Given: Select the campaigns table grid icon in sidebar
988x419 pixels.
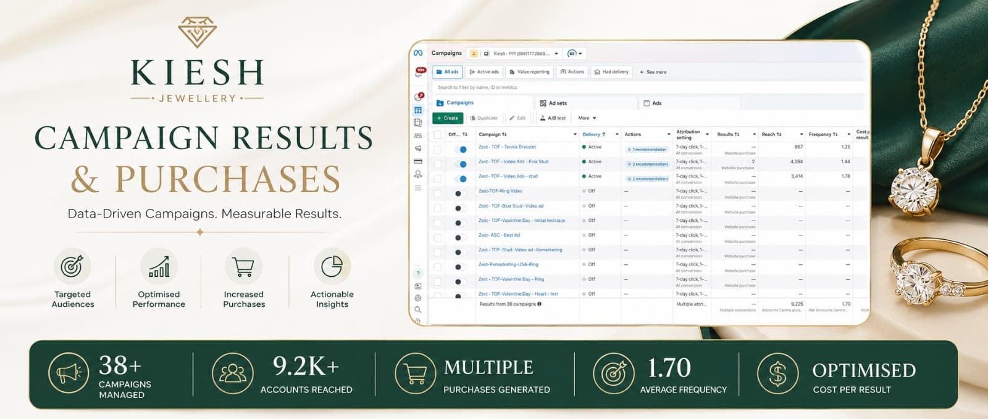Looking at the screenshot, I should pos(418,110).
